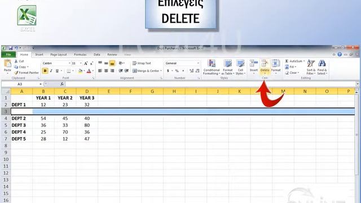The height and width of the screenshot is (203, 361).
Task: Click the Fill Color paint bucket icon
Action: pyautogui.click(x=80, y=71)
